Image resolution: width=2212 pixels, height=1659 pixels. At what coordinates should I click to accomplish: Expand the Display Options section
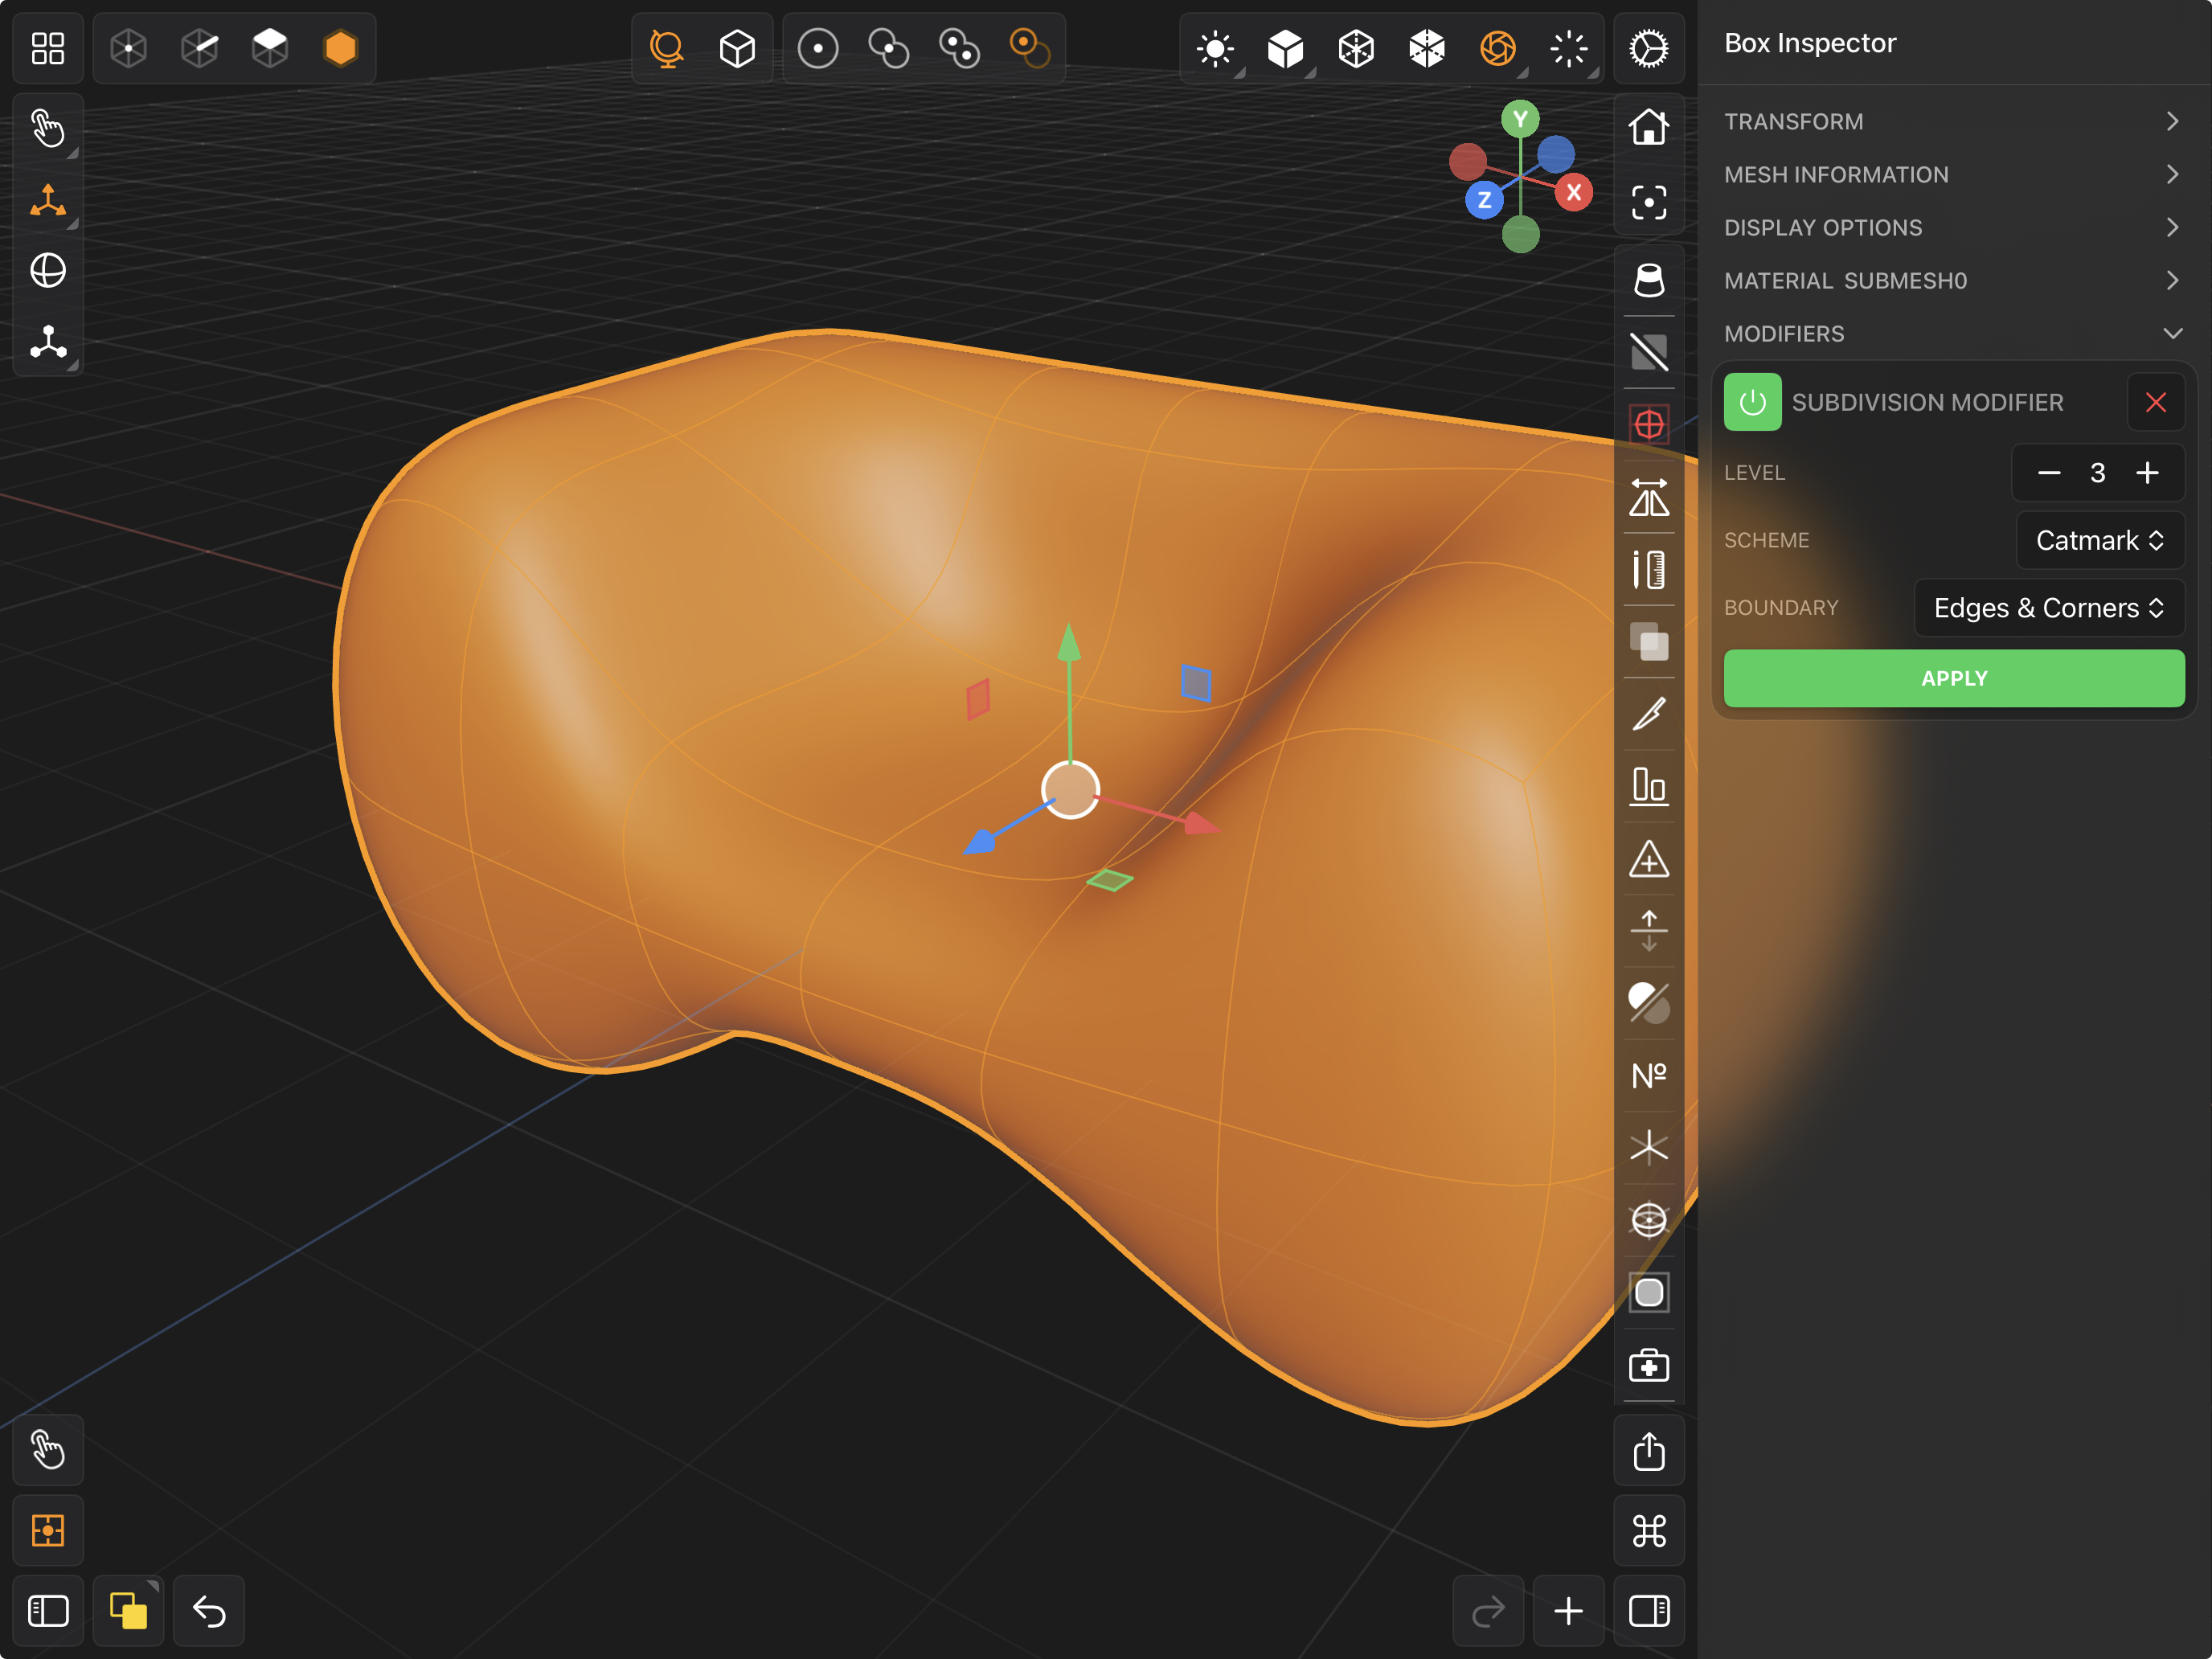[x=1954, y=227]
